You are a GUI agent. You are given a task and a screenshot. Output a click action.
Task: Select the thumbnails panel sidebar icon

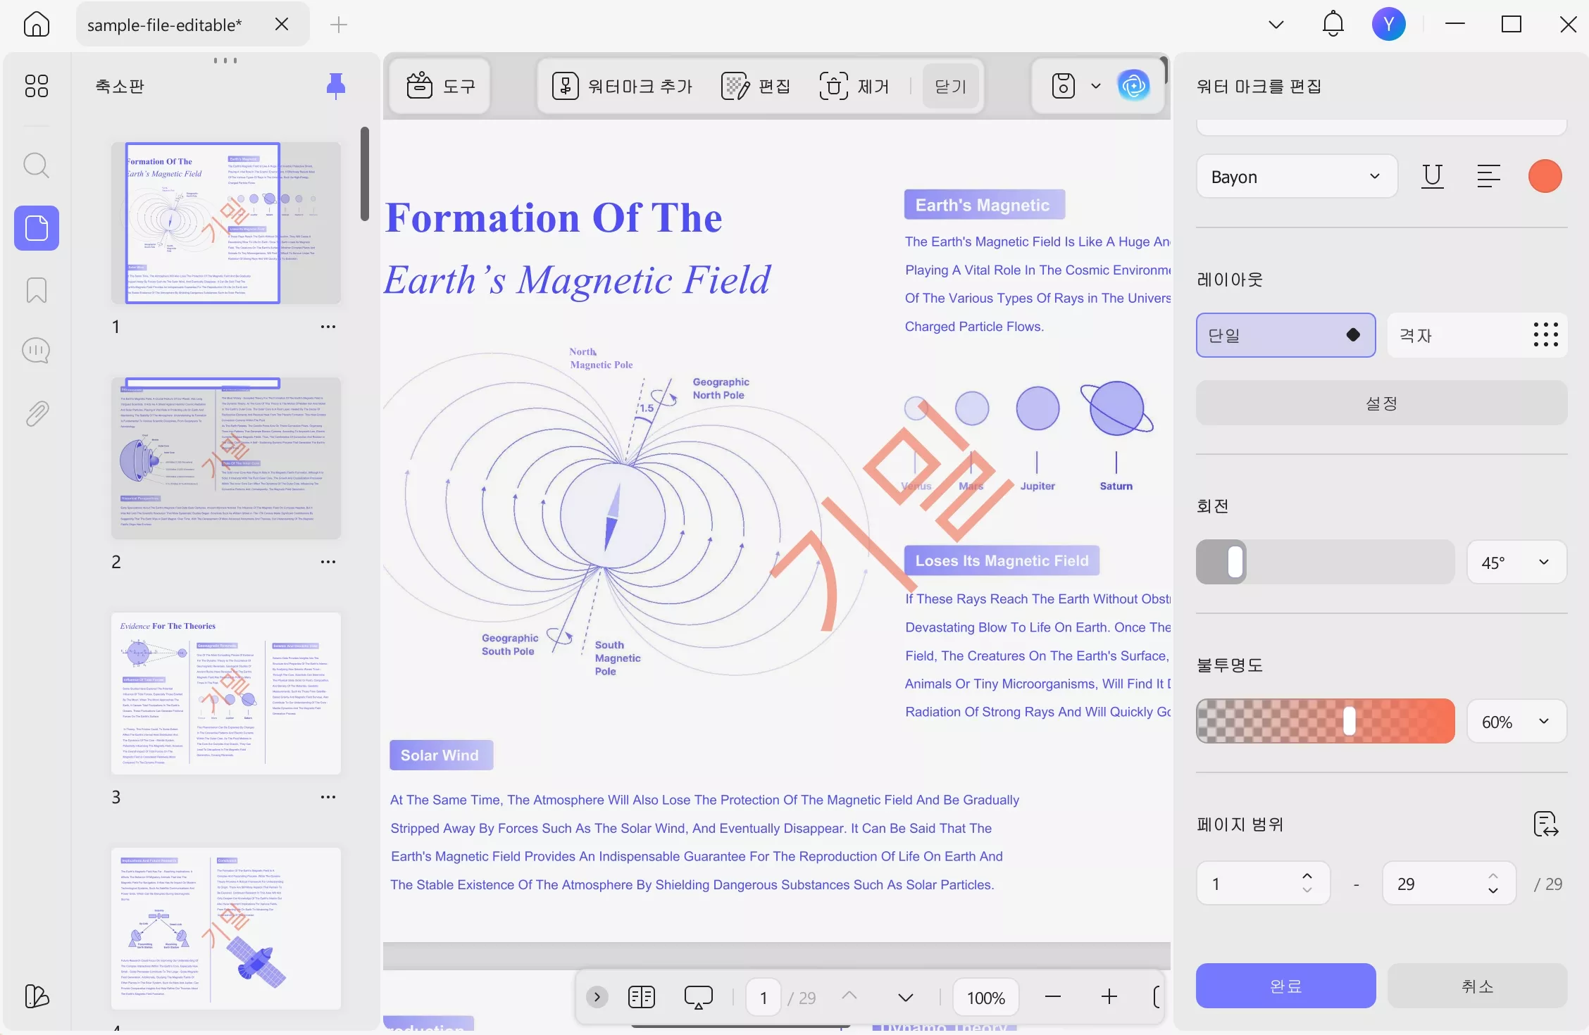coord(37,228)
